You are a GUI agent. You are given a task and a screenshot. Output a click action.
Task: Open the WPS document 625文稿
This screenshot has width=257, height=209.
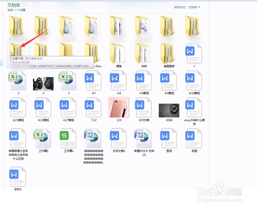click(144, 109)
